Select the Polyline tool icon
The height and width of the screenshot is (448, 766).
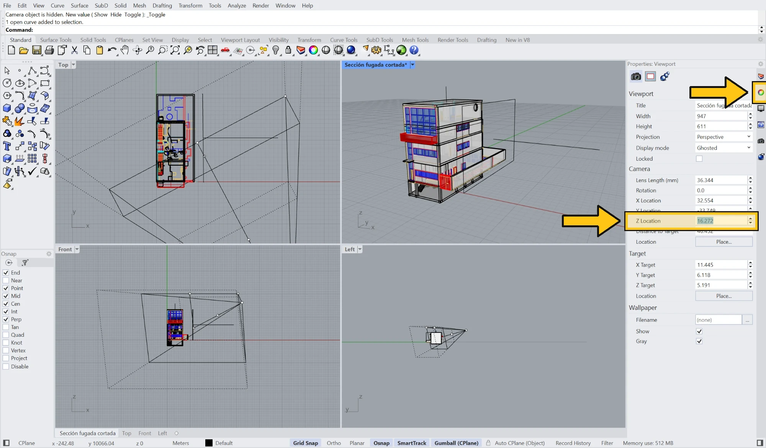point(32,70)
